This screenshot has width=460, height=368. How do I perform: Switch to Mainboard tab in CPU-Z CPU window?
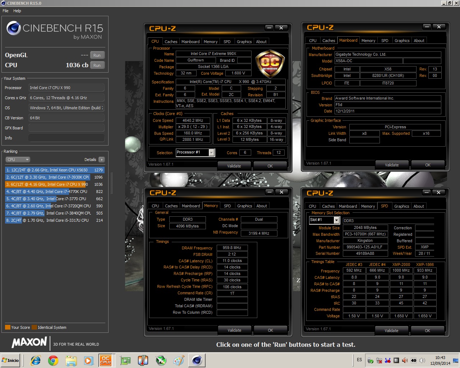coord(190,42)
